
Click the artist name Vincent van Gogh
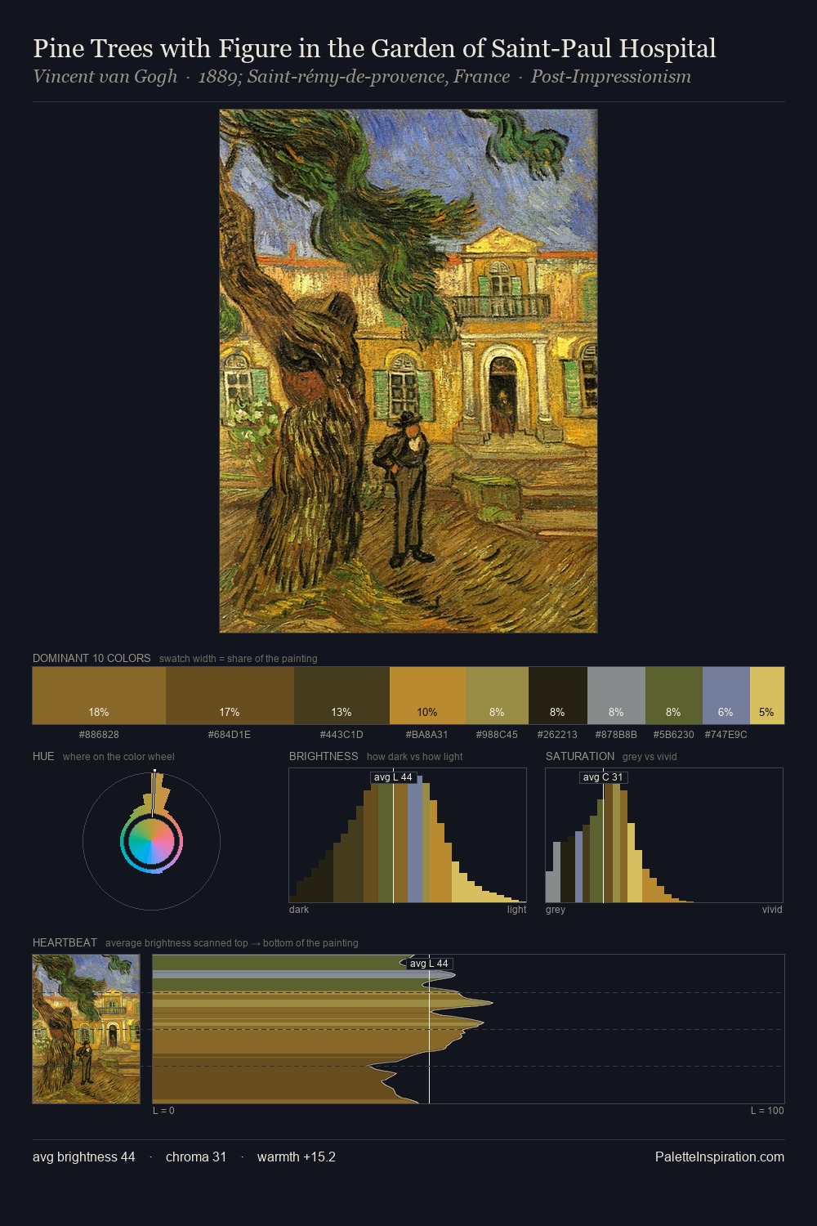[x=105, y=77]
